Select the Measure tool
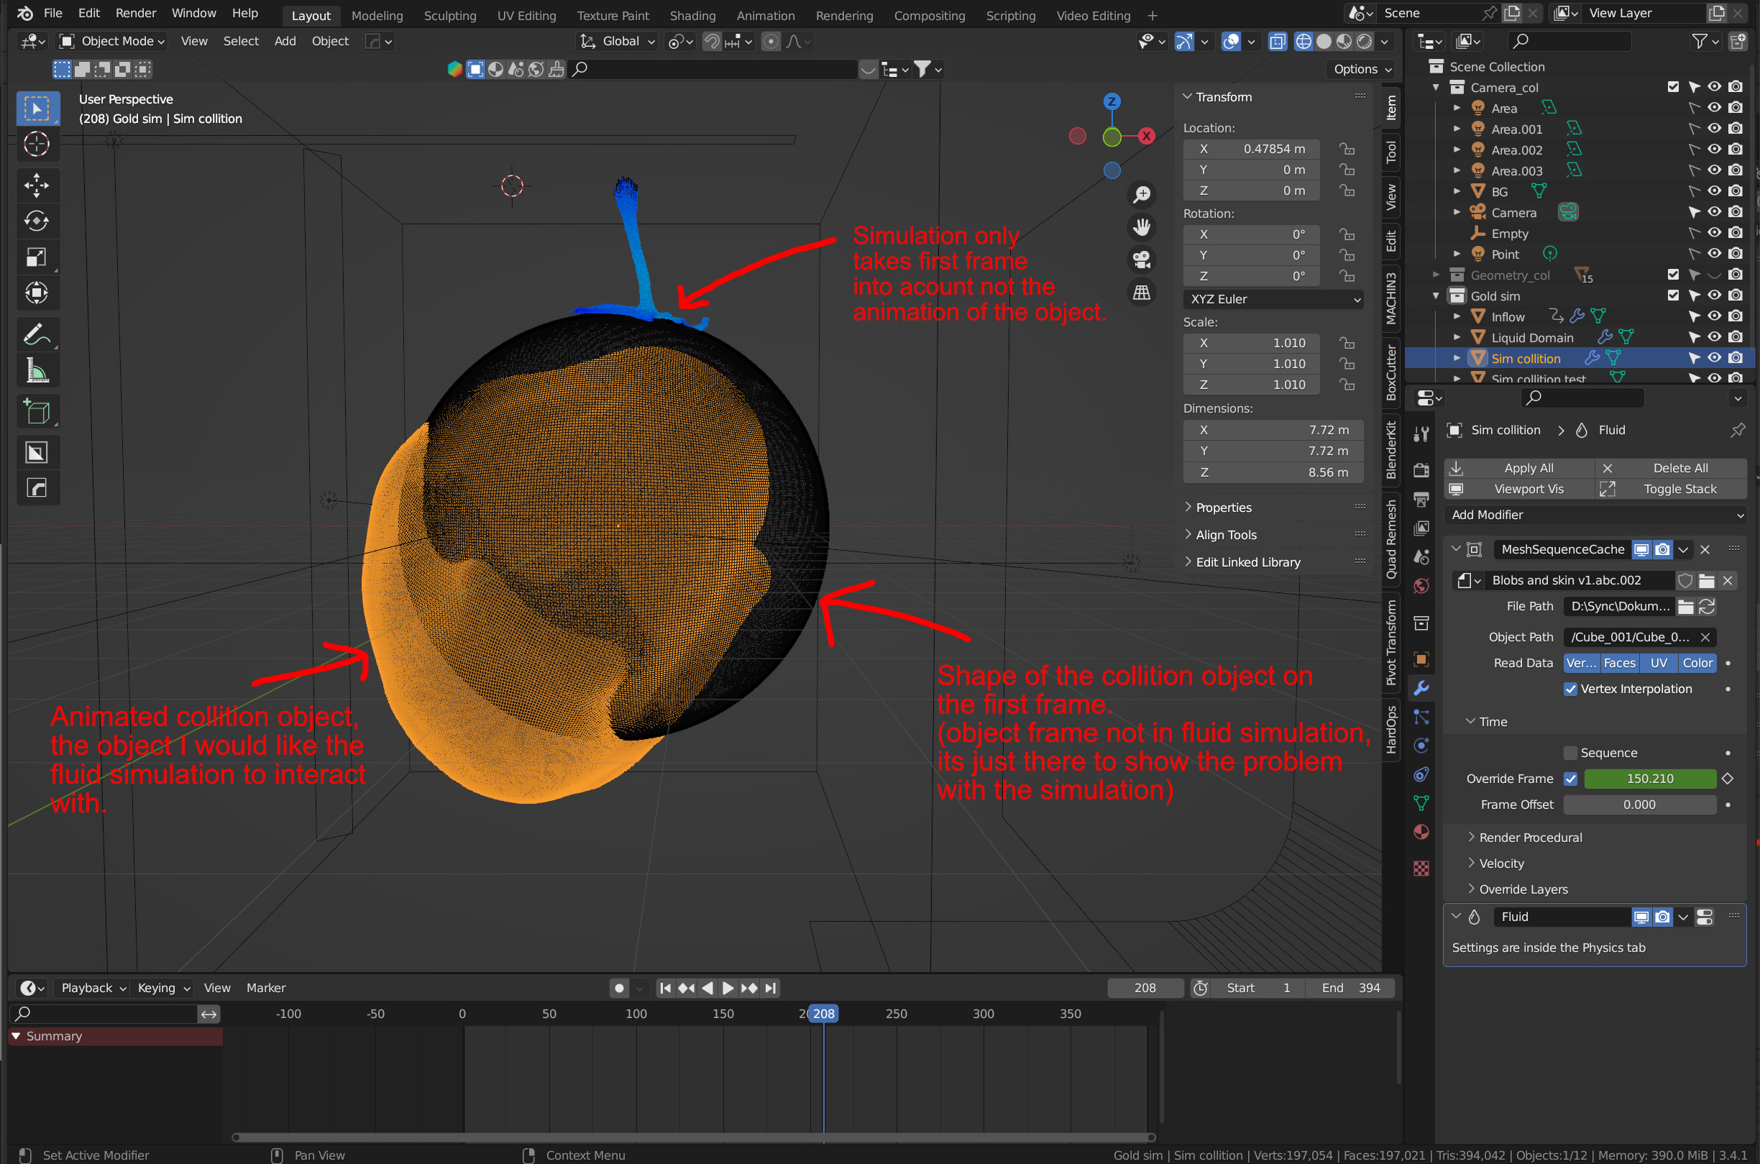 click(x=37, y=370)
